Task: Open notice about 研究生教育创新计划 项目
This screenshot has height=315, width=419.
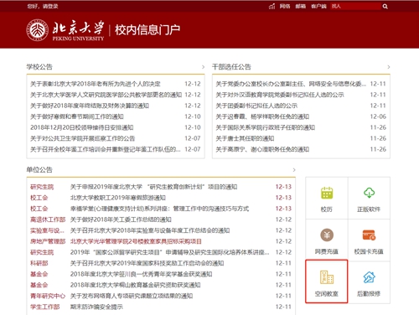Action: [x=153, y=187]
